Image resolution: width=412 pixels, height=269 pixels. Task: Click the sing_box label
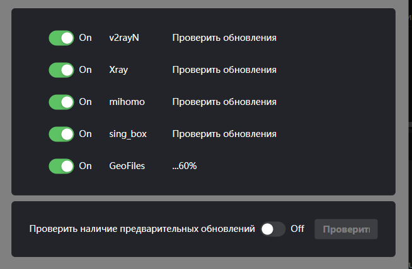(x=128, y=134)
